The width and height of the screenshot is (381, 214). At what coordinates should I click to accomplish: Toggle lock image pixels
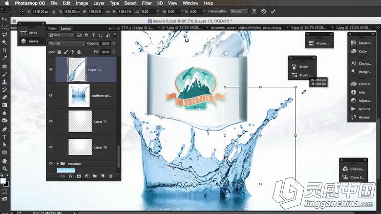[x=66, y=52]
